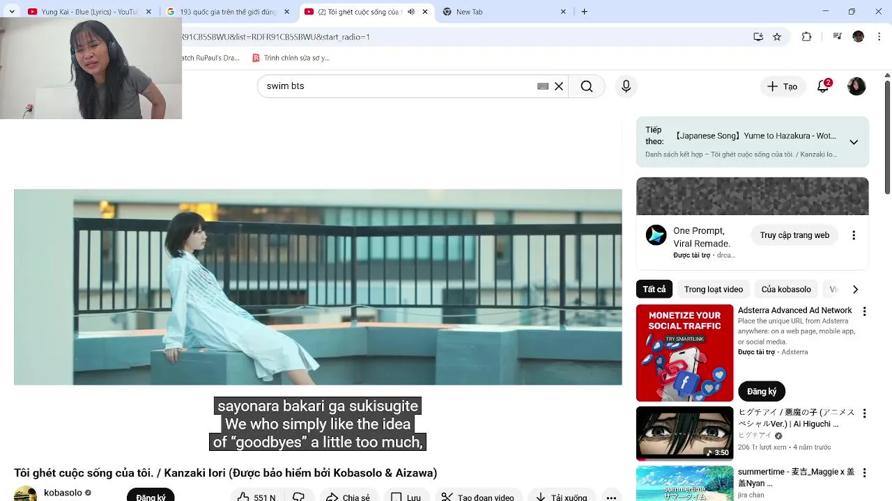
Task: Open options menu for Ai Higuchi video
Action: pos(864,413)
